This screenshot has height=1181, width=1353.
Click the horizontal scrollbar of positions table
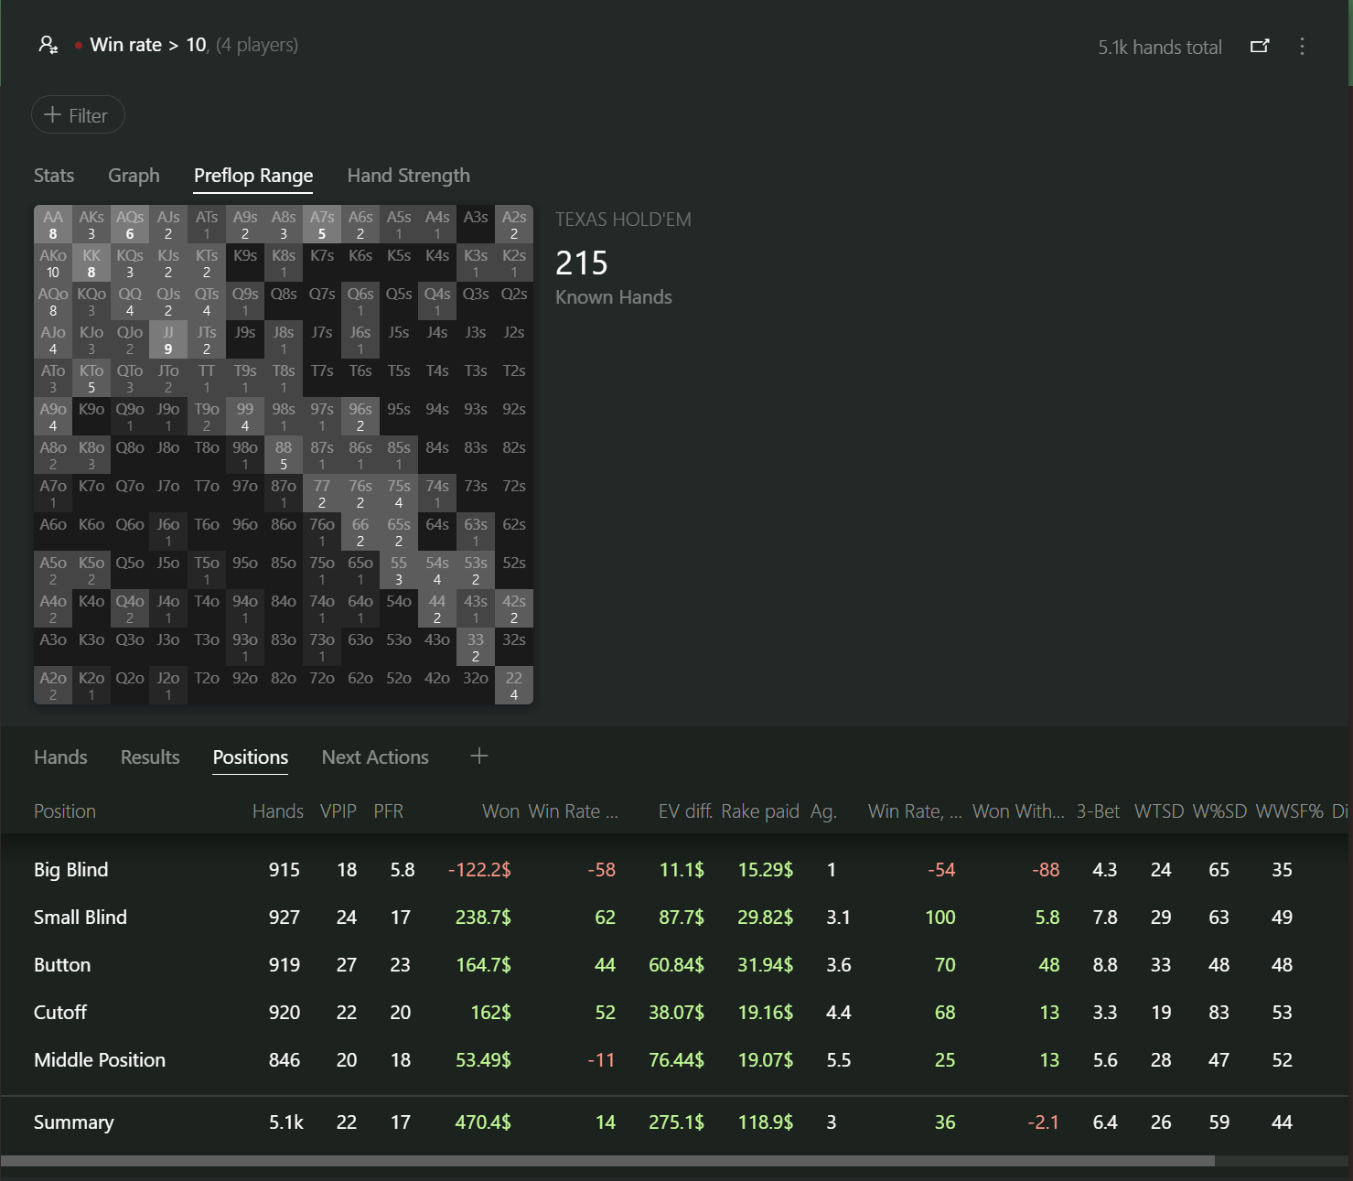click(x=607, y=1161)
